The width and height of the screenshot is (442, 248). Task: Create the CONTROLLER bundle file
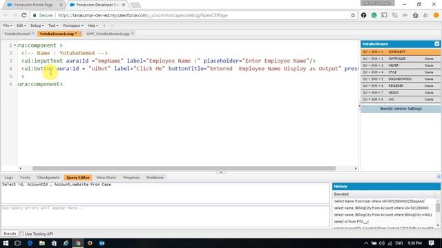(x=429, y=59)
